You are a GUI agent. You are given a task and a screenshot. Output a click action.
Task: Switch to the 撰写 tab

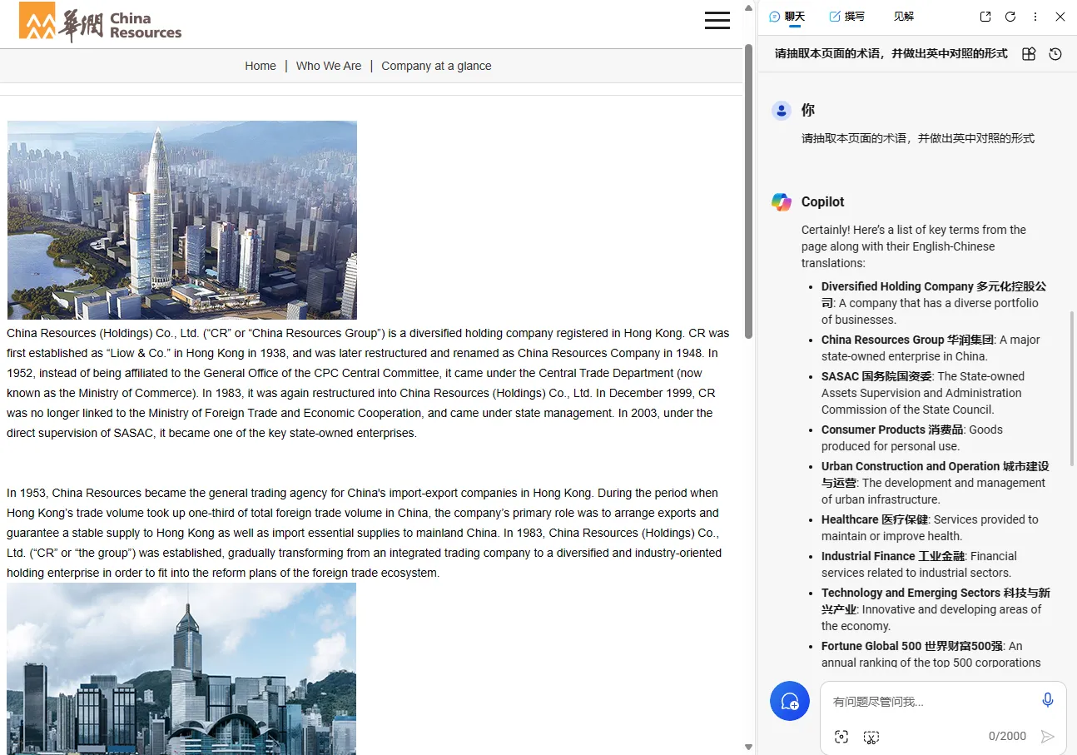click(846, 17)
